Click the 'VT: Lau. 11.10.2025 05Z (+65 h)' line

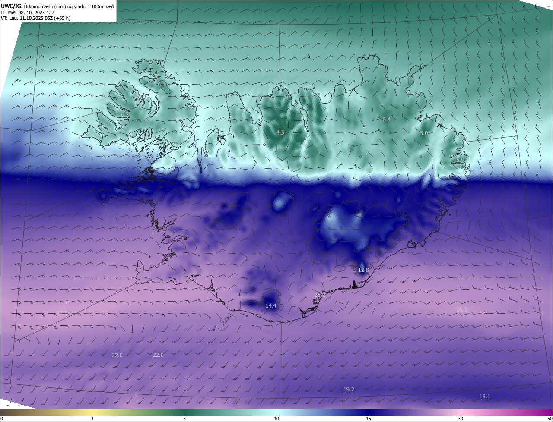pyautogui.click(x=35, y=18)
